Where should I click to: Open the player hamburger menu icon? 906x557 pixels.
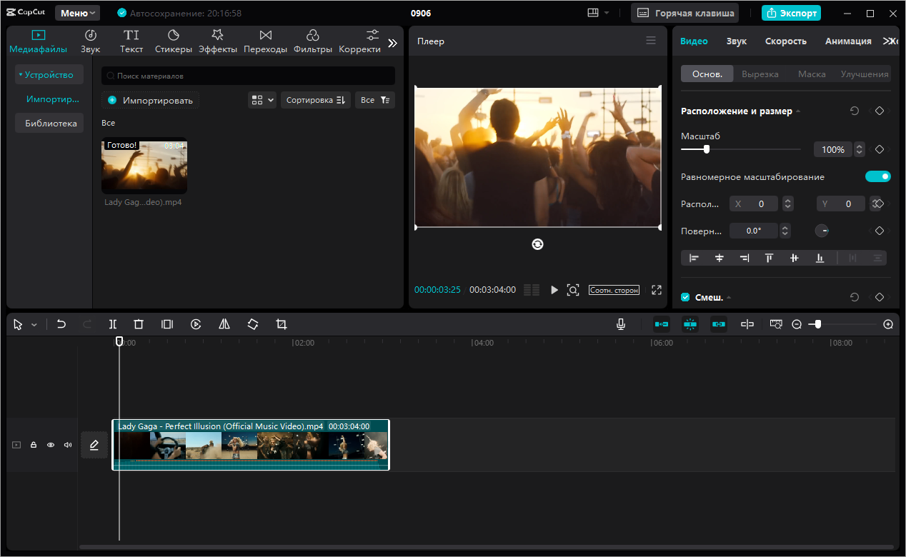pyautogui.click(x=651, y=41)
